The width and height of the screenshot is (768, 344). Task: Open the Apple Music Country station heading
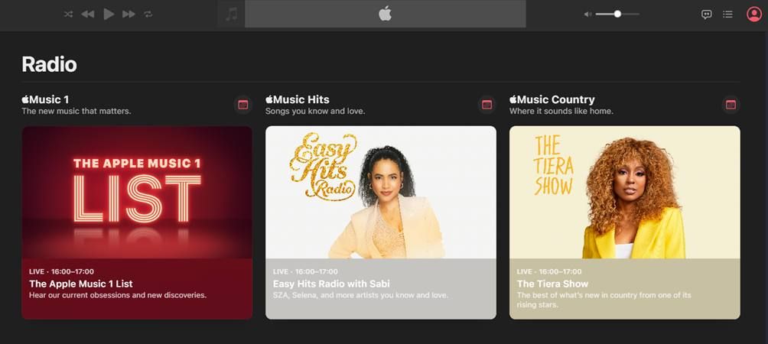pos(552,100)
